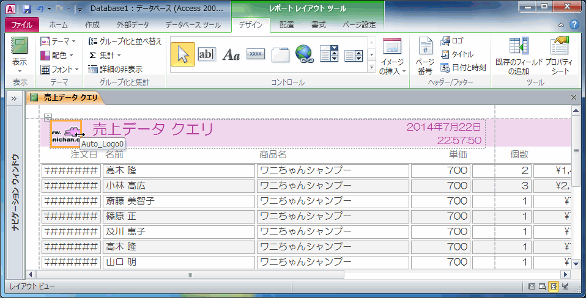586x298 pixels.
Task: Choose the Hyperlink globe control
Action: [x=304, y=54]
